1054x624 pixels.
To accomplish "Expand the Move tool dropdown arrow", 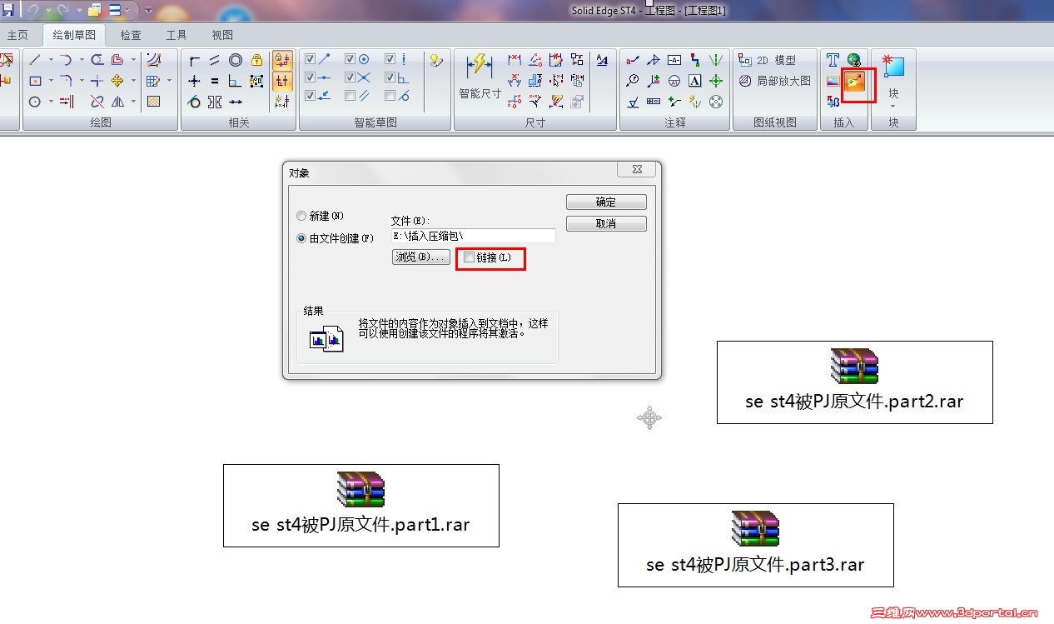I will (x=133, y=81).
